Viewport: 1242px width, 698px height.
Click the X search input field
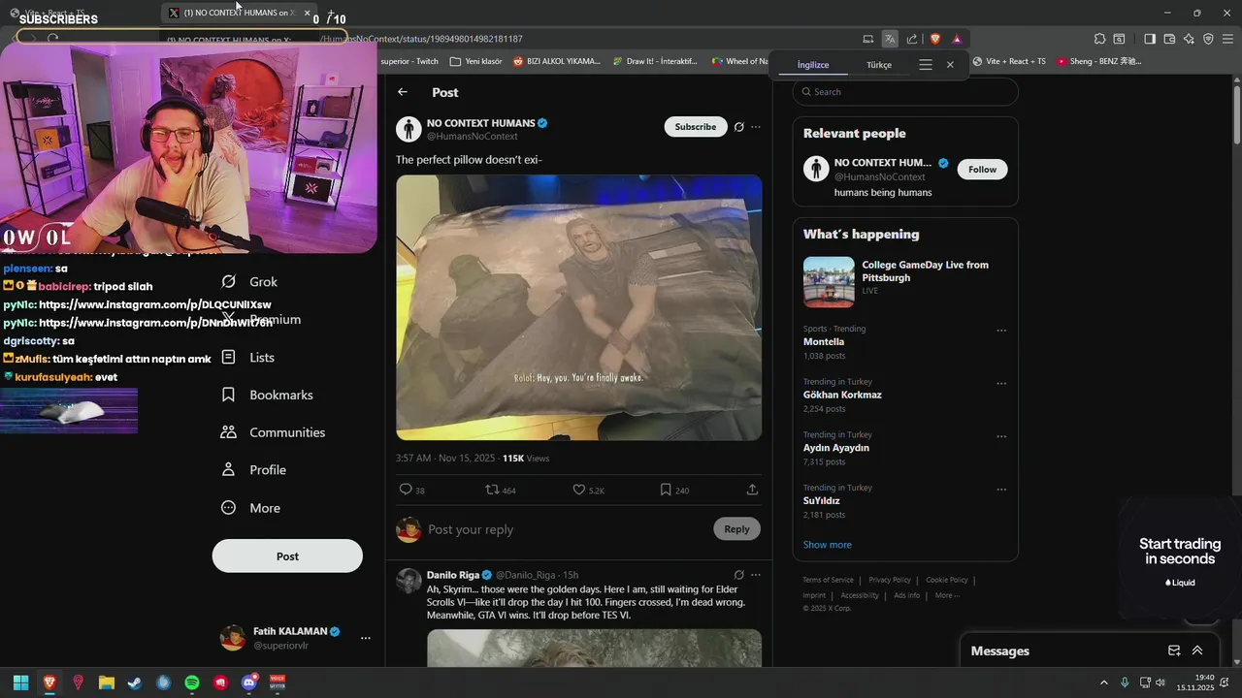pos(905,92)
